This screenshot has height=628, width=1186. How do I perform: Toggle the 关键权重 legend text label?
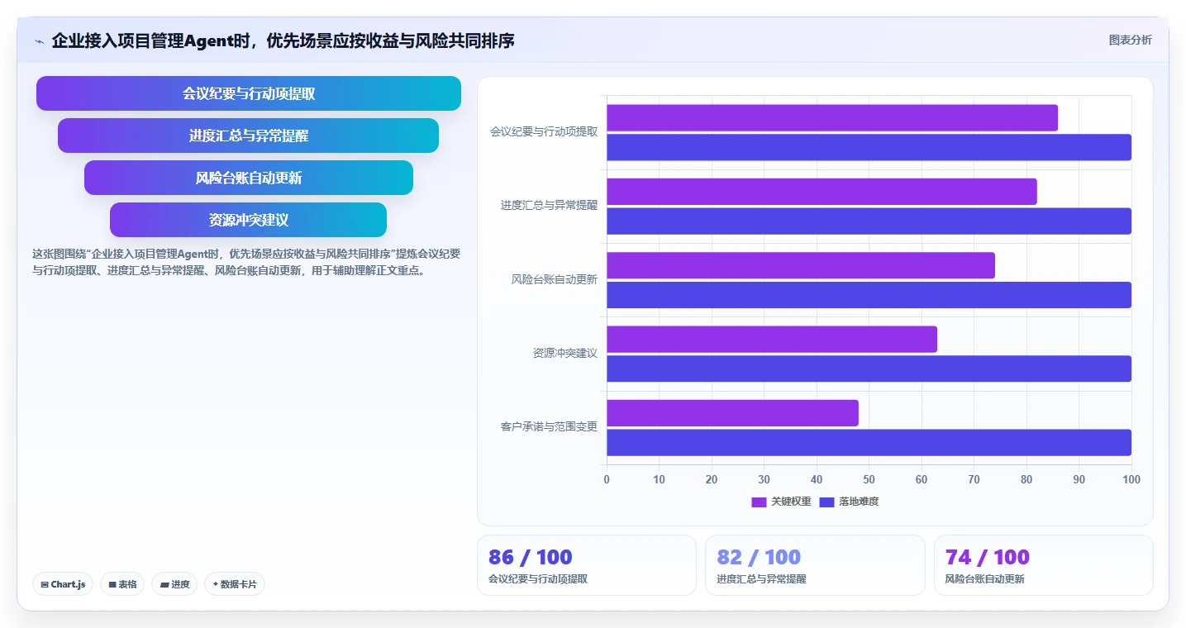point(791,502)
